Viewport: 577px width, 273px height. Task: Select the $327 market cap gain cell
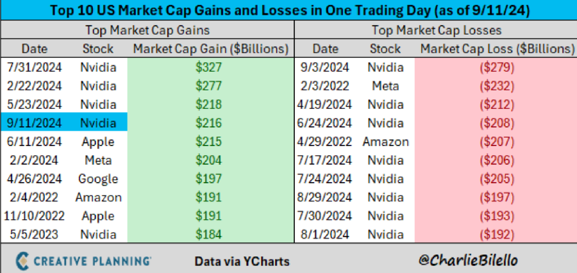point(210,67)
